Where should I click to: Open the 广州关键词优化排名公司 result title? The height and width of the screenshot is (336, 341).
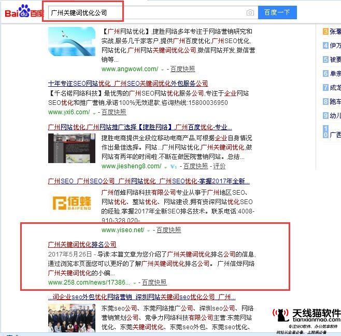[82, 245]
